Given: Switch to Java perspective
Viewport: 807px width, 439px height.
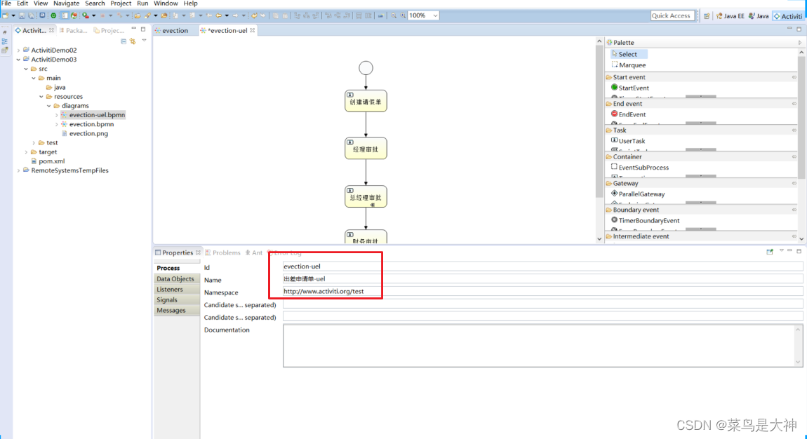Looking at the screenshot, I should (x=759, y=16).
